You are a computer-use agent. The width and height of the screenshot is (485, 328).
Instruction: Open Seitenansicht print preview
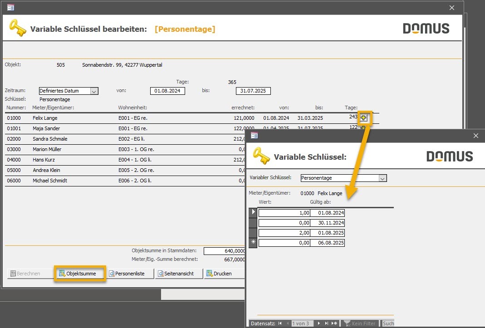point(178,274)
